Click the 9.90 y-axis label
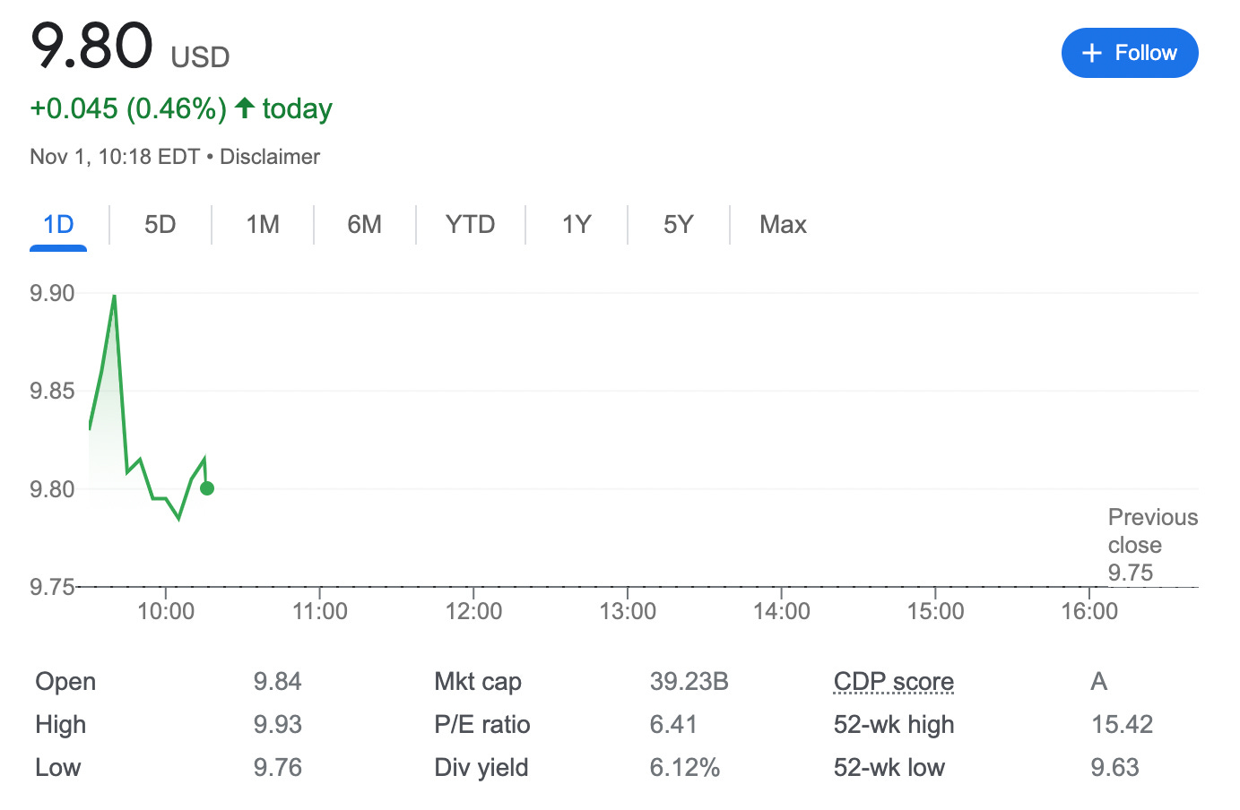The height and width of the screenshot is (810, 1240). pos(52,293)
